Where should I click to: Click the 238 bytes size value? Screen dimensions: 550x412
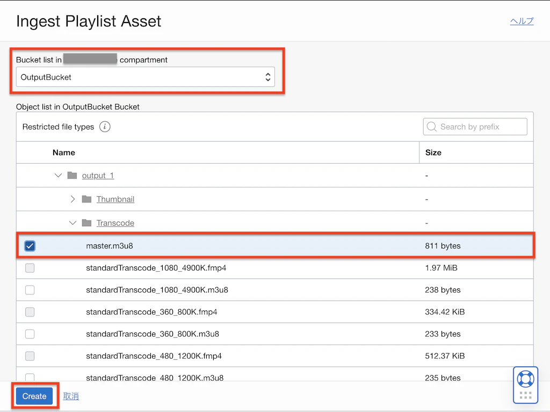443,290
